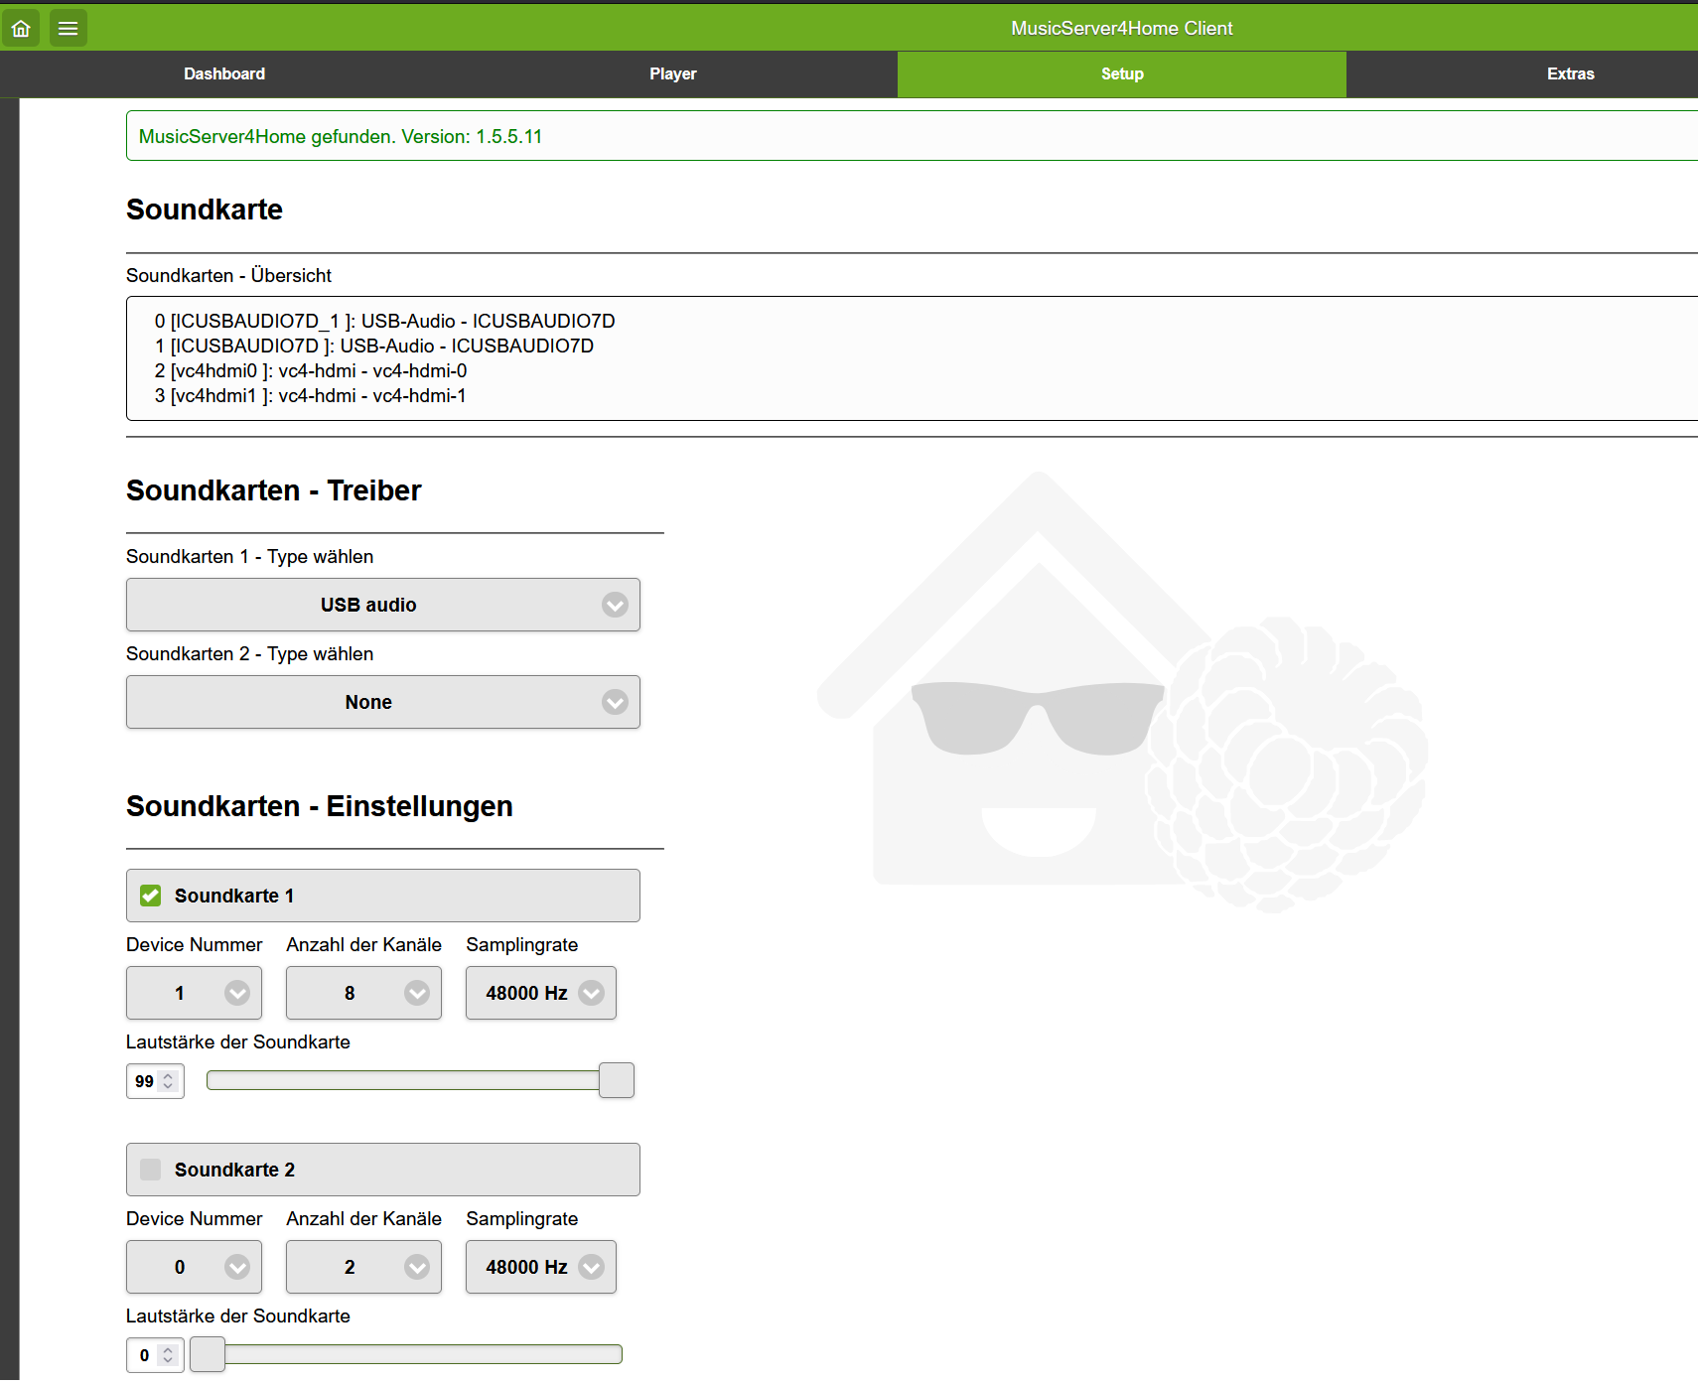1698x1383 pixels.
Task: Open Soundkarte 2 Anzahl der Kanäle dropdown
Action: [363, 1267]
